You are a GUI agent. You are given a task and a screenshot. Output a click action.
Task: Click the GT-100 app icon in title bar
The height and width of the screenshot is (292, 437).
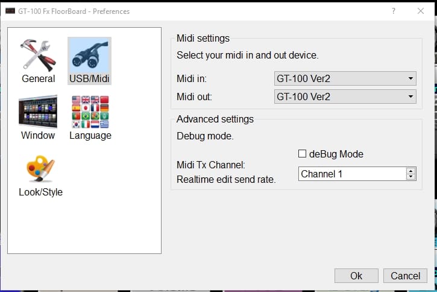click(x=10, y=11)
